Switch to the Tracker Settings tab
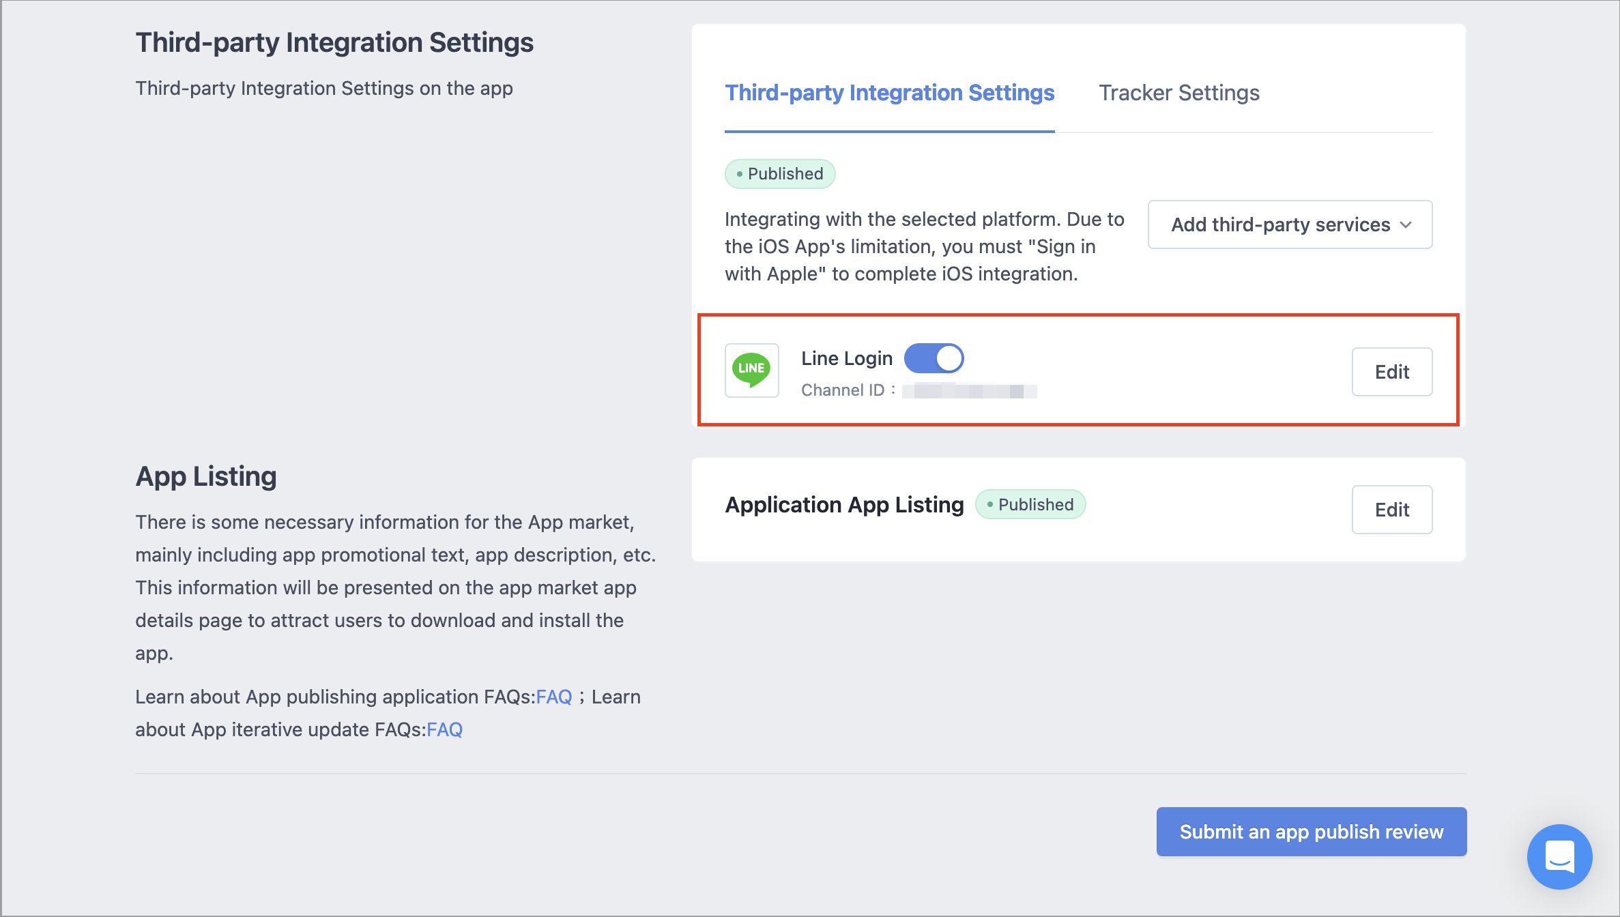 [x=1178, y=93]
